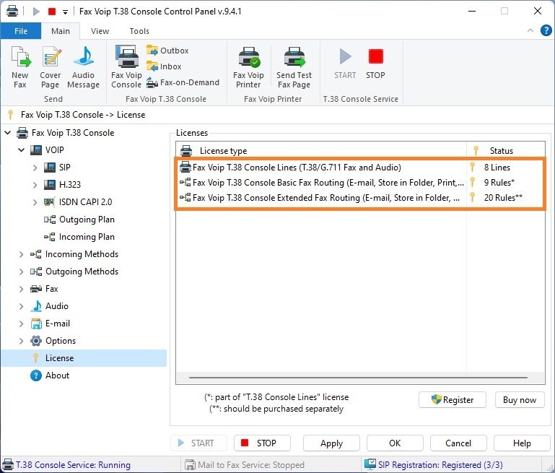Click the Incoming Methods routing icon
The width and height of the screenshot is (555, 473).
click(36, 254)
